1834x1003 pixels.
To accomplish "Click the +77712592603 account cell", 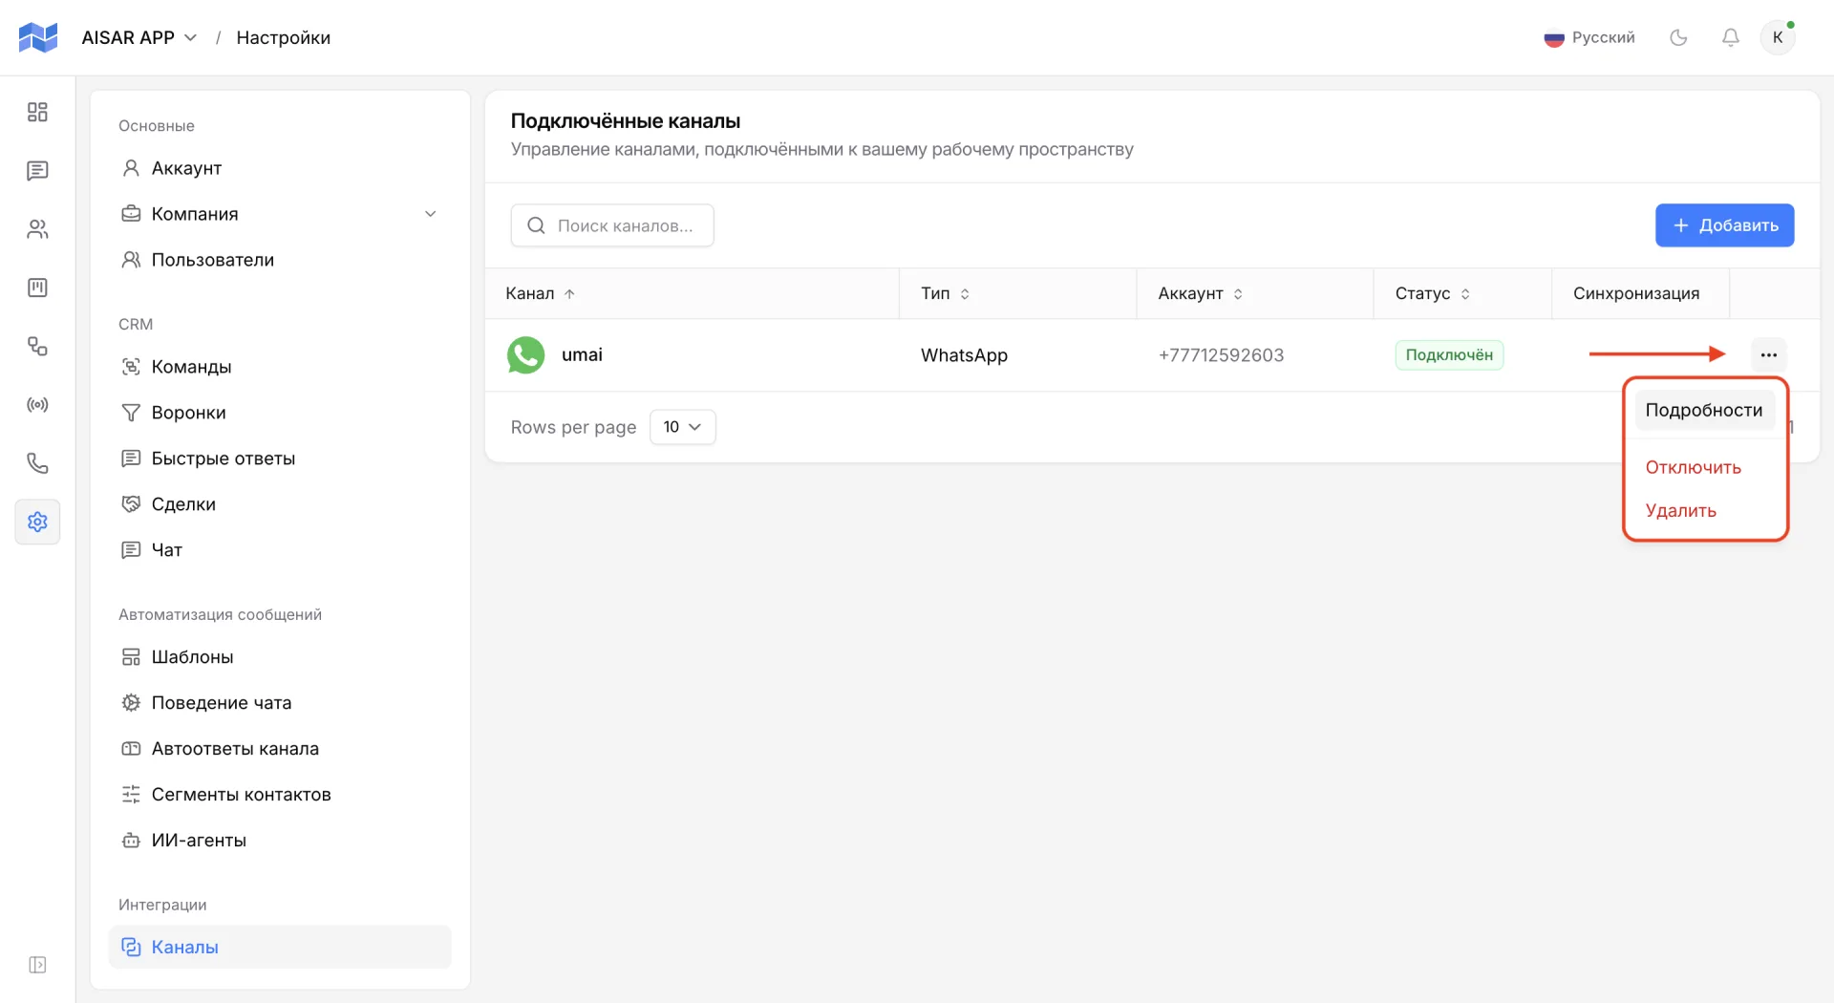I will tap(1221, 355).
